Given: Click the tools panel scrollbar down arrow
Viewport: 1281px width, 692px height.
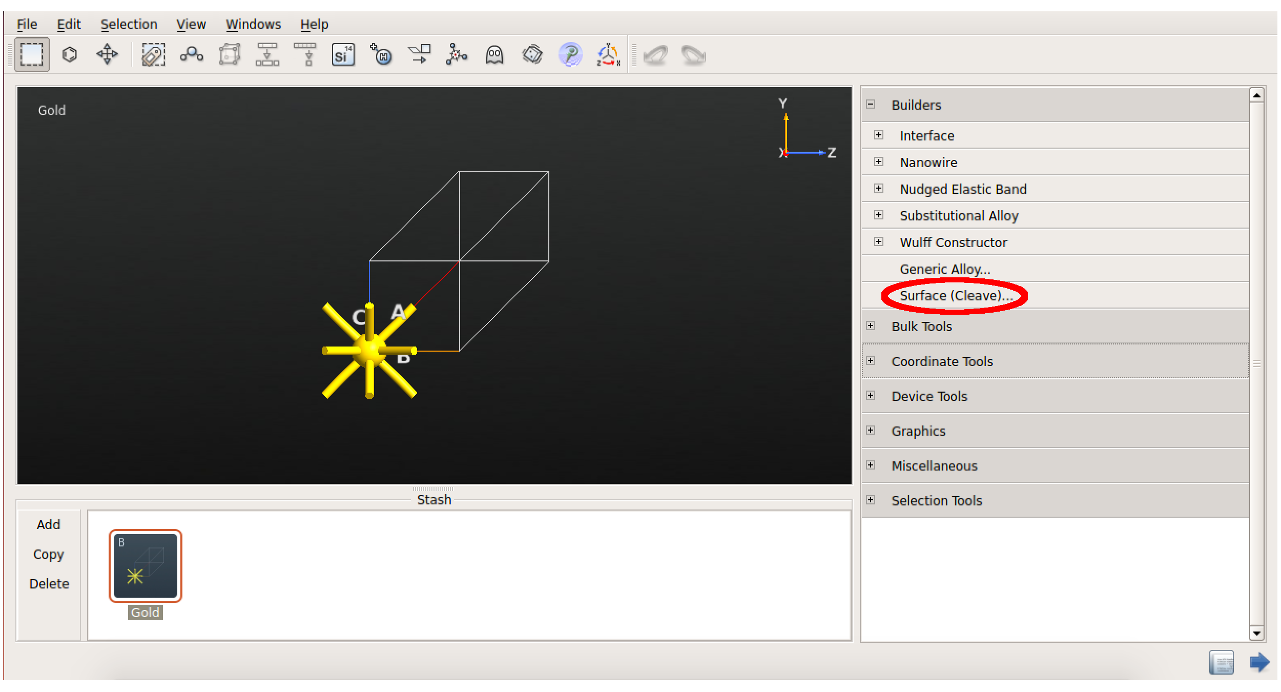Looking at the screenshot, I should (1257, 634).
